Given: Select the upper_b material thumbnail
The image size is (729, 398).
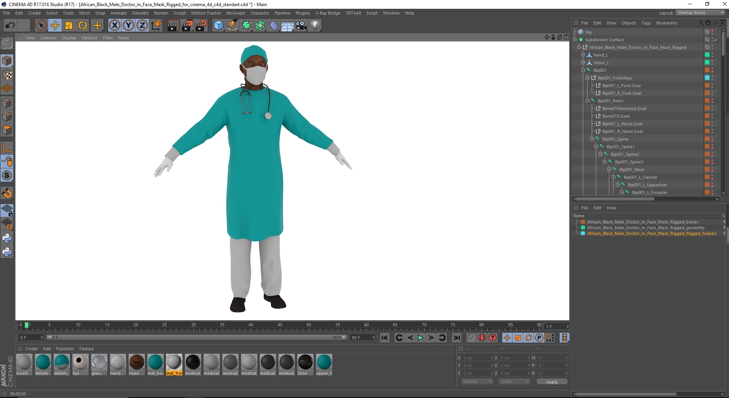Looking at the screenshot, I should pyautogui.click(x=324, y=364).
